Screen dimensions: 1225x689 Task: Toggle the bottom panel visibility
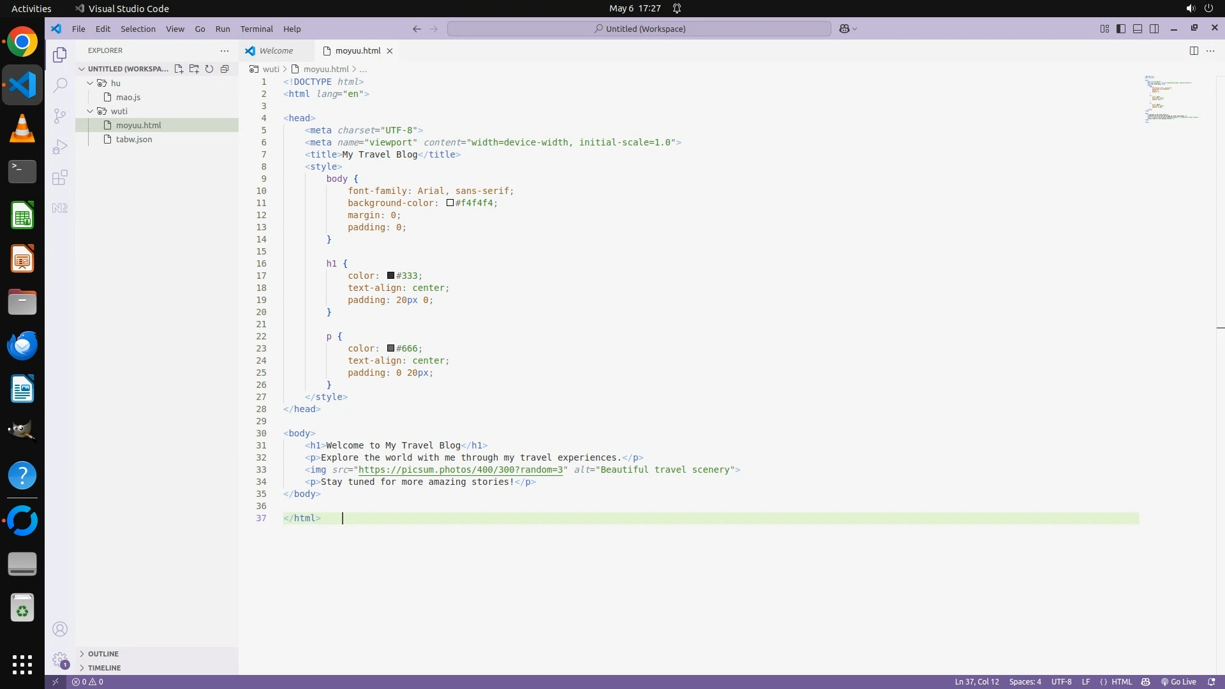[1138, 29]
